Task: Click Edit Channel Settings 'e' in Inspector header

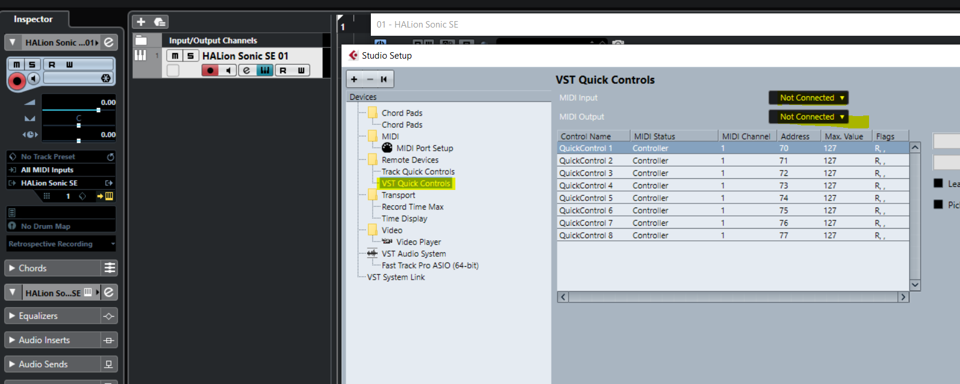Action: (109, 42)
